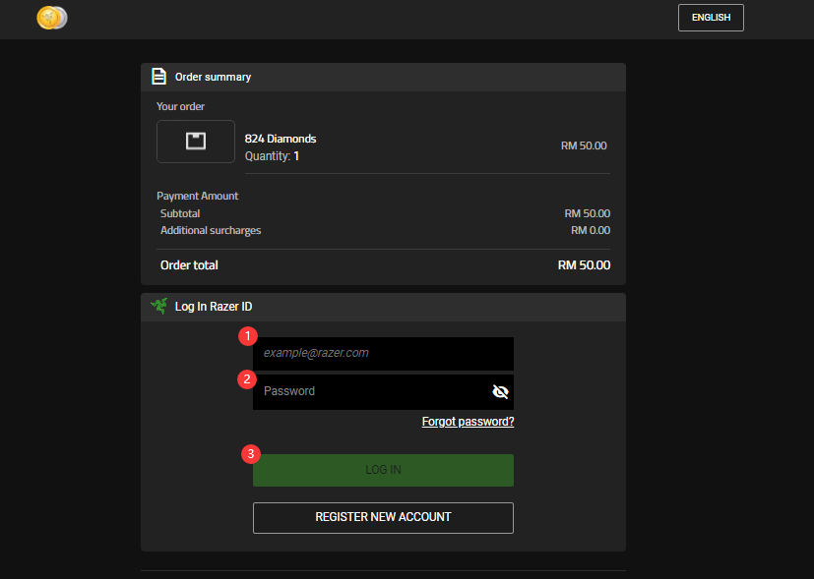The height and width of the screenshot is (579, 814).
Task: Open the ENGLISH language selector
Action: pyautogui.click(x=711, y=18)
